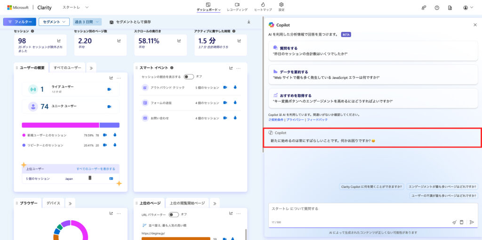Open the 過去 3 日間 date range dropdown
482x240 pixels.
(87, 22)
